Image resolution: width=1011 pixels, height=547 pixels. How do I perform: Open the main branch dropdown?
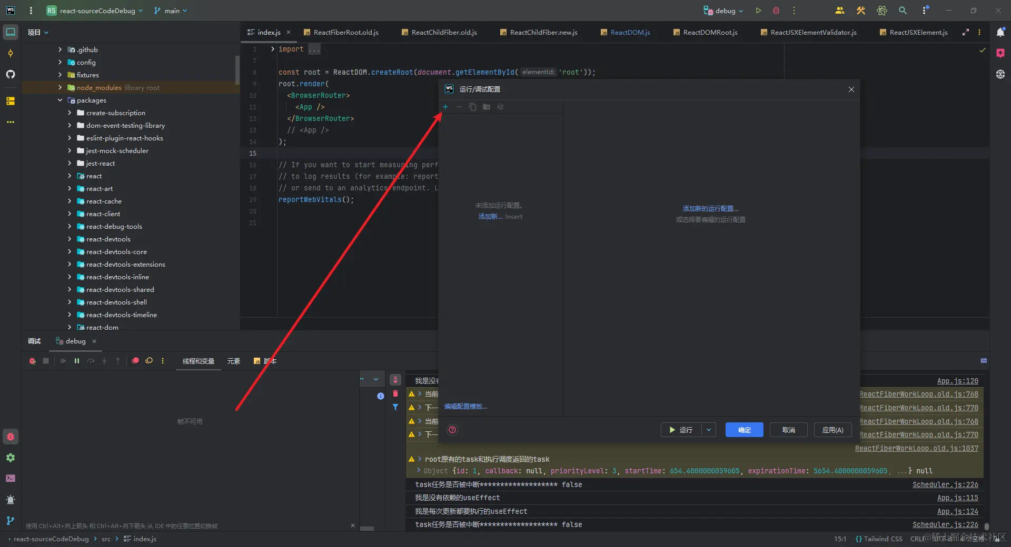click(x=171, y=11)
